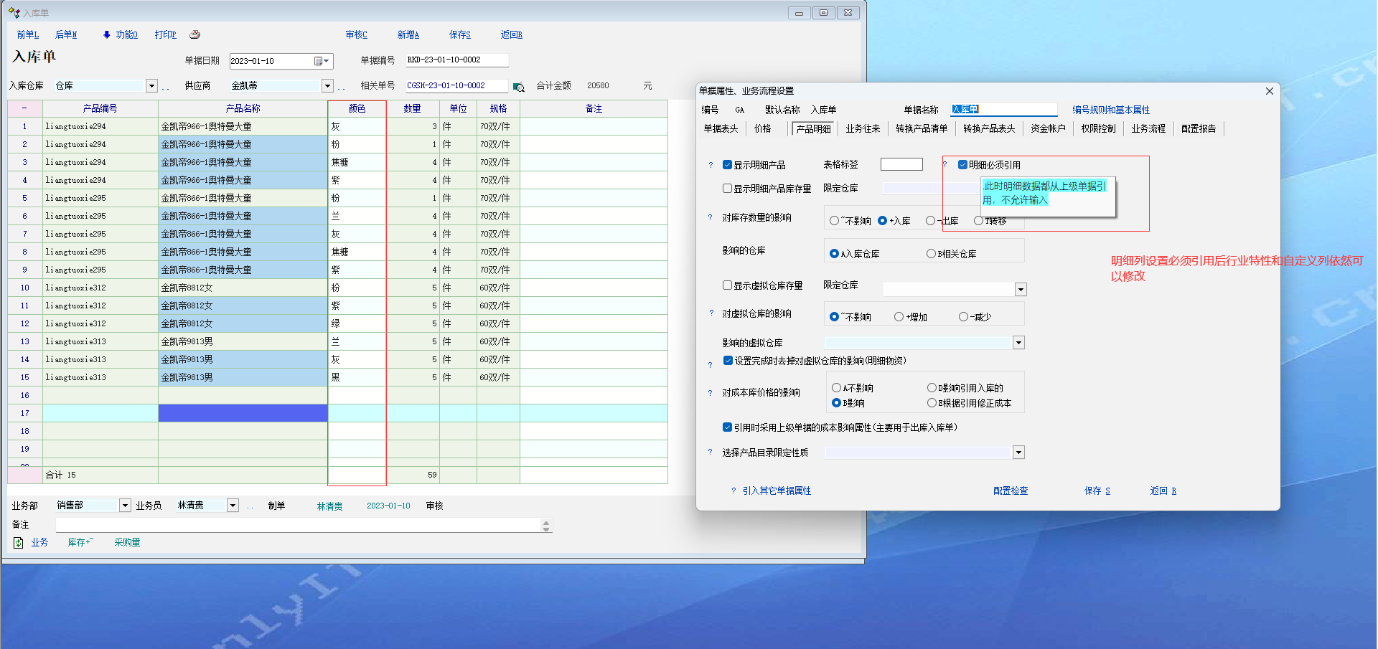Click the search icon beside 相关单号
Screen dimensions: 1378x649
point(519,87)
